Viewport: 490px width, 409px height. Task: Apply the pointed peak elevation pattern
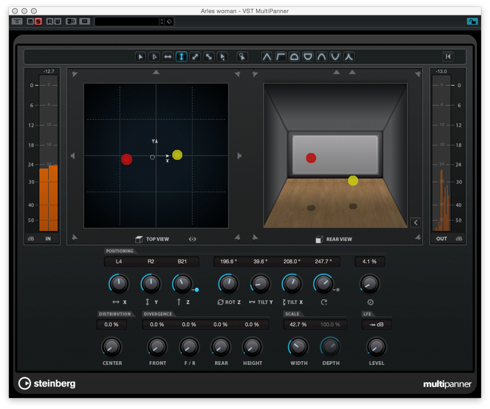(267, 57)
